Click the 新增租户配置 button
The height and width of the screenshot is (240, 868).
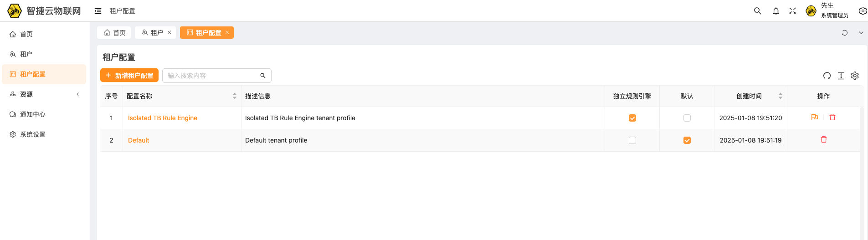coord(129,76)
